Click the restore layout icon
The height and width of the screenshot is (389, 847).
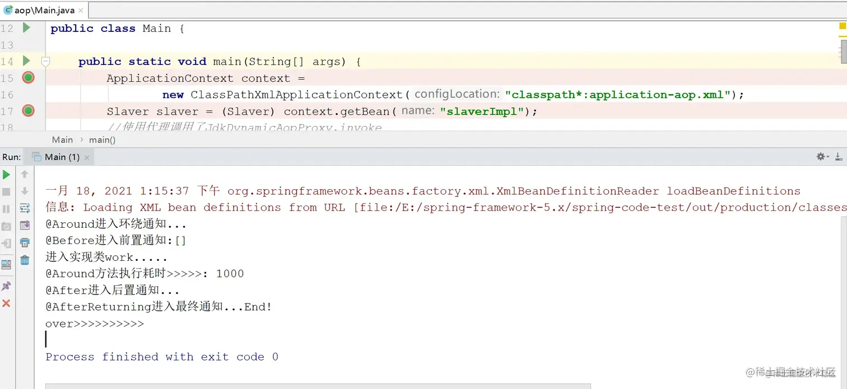(x=6, y=264)
